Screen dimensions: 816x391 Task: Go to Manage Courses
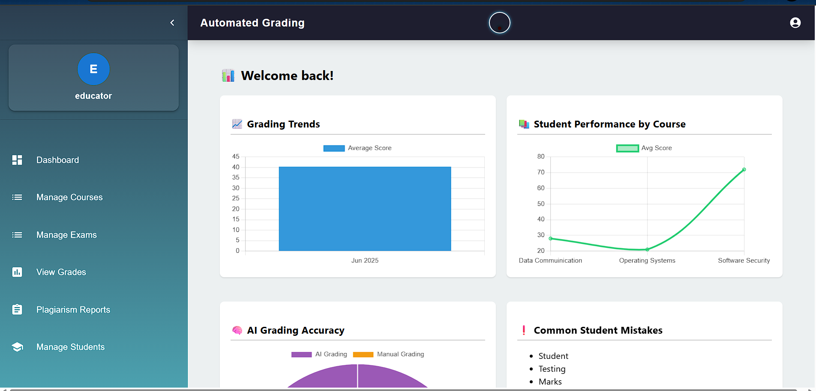click(93, 197)
